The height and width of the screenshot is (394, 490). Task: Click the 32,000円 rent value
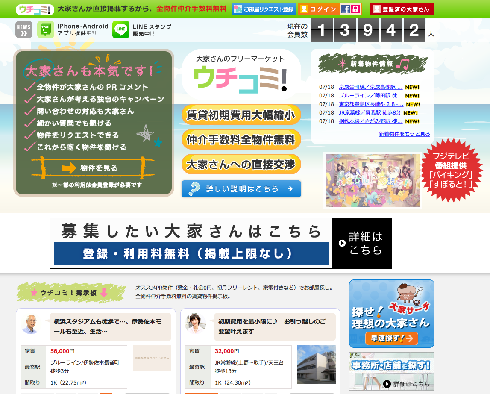(227, 351)
